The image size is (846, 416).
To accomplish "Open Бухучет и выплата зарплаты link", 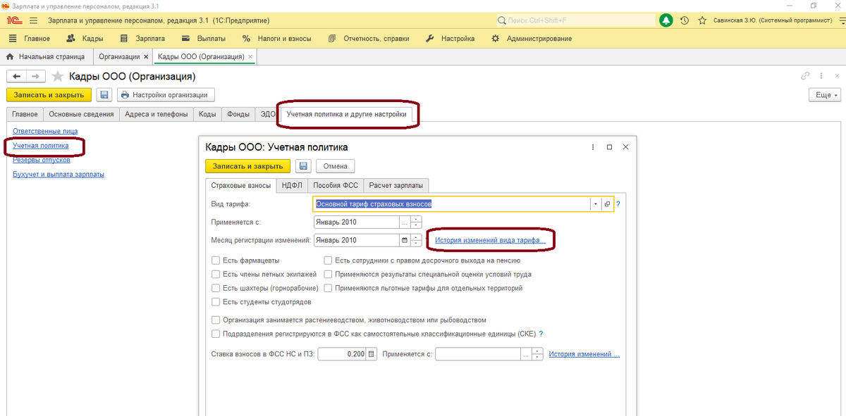I will click(x=59, y=174).
